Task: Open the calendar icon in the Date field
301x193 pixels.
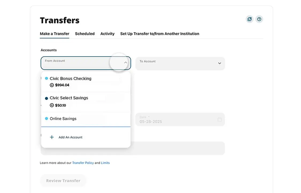Action: (x=219, y=120)
